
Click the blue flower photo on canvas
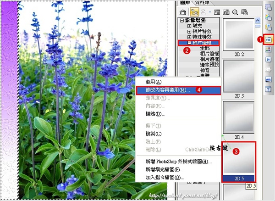pos(93,100)
